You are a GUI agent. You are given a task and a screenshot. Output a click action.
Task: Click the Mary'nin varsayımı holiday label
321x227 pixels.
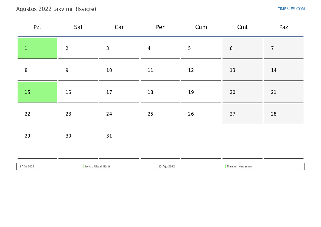(x=239, y=167)
